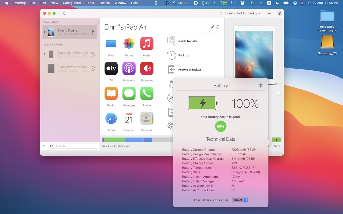This screenshot has width=343, height=214.
Task: Open Low battery notification dropdown
Action: pos(240,200)
